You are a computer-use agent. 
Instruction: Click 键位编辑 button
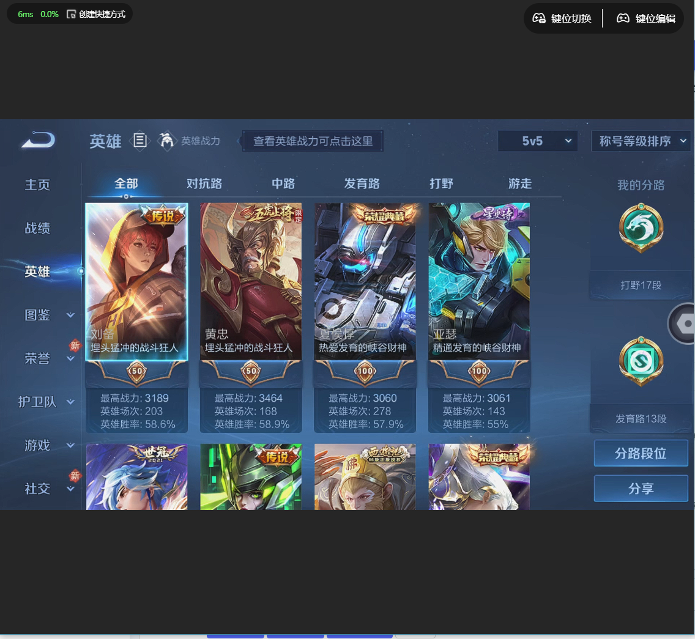click(x=646, y=18)
